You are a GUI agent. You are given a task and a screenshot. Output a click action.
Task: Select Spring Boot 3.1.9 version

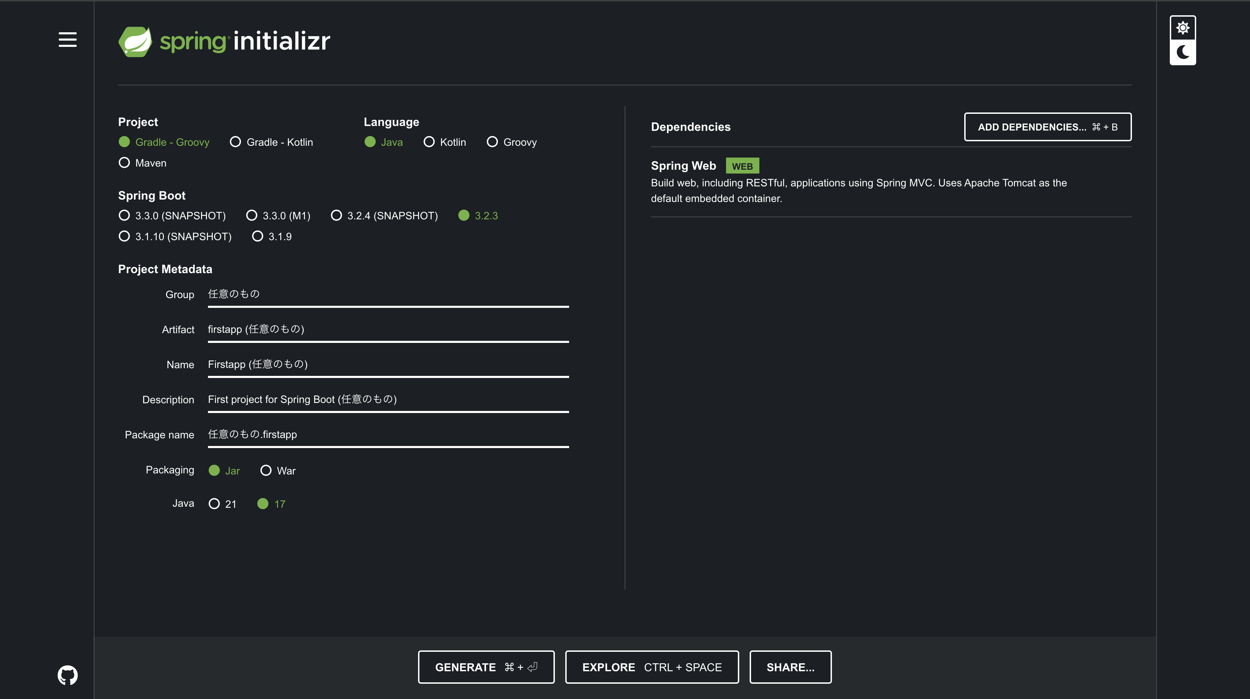[258, 237]
